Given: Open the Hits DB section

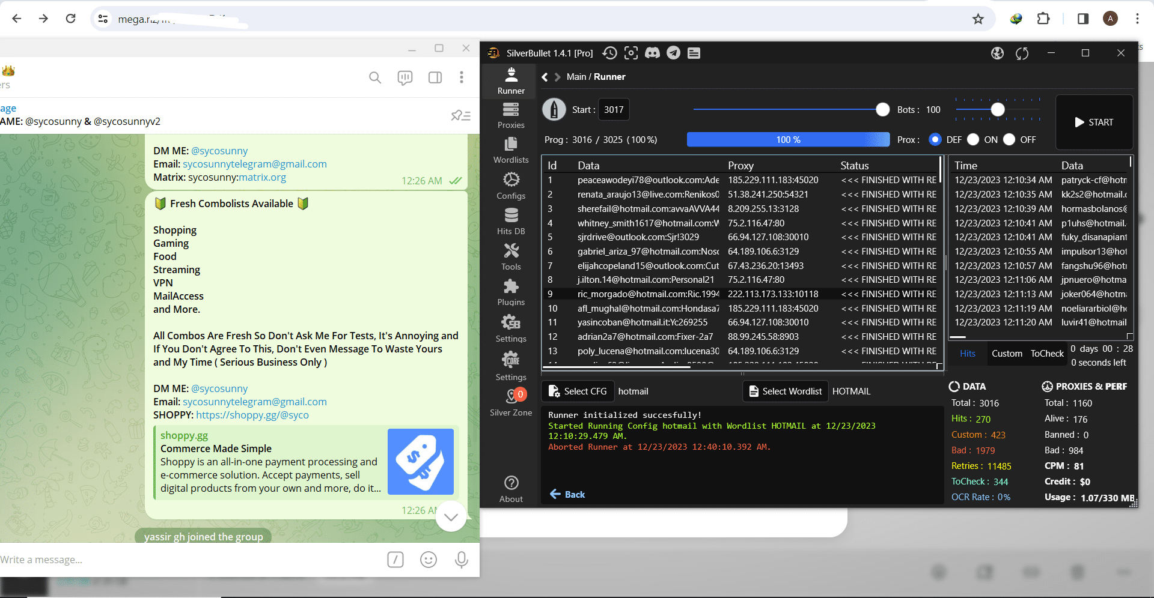Looking at the screenshot, I should pos(511,222).
